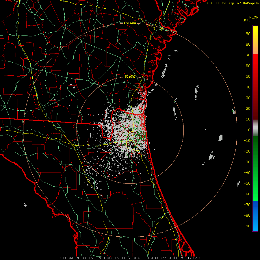Click the -10 value on velocity scale
The width and height of the screenshot is (260, 260).
pyautogui.click(x=247, y=141)
